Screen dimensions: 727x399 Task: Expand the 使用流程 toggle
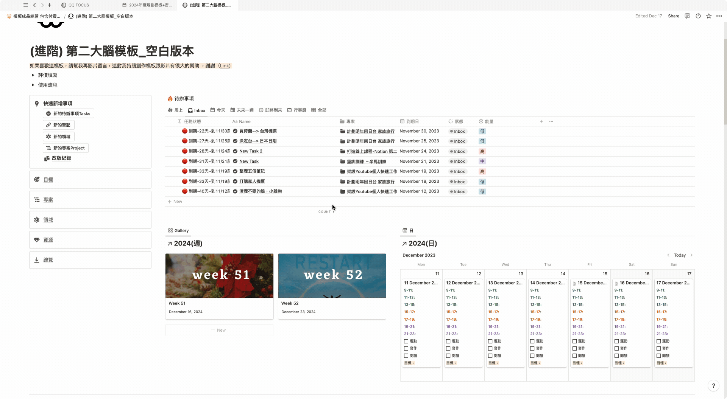[33, 85]
